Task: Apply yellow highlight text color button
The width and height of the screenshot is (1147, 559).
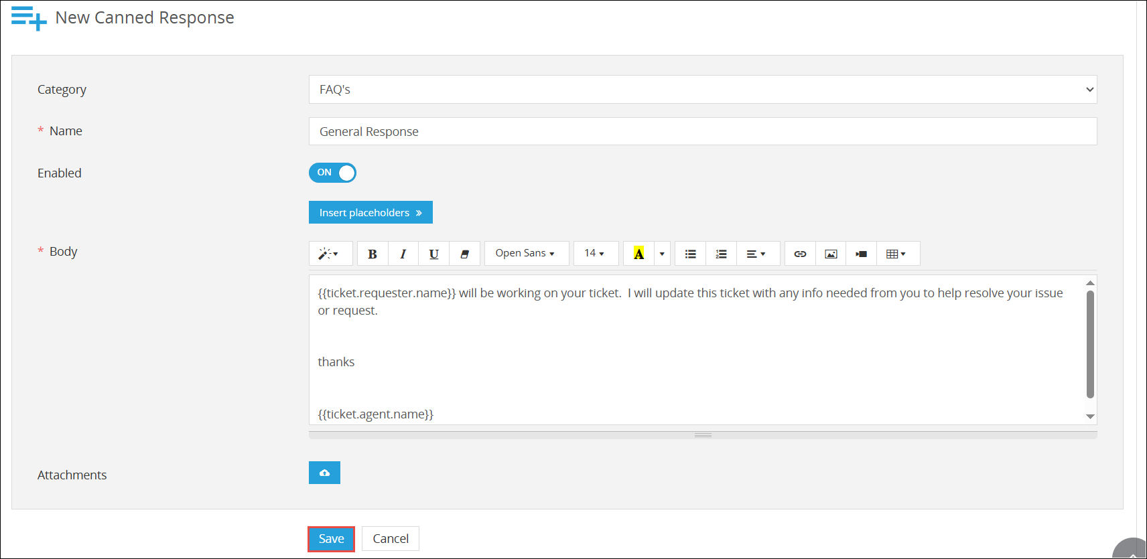Action: (x=638, y=254)
